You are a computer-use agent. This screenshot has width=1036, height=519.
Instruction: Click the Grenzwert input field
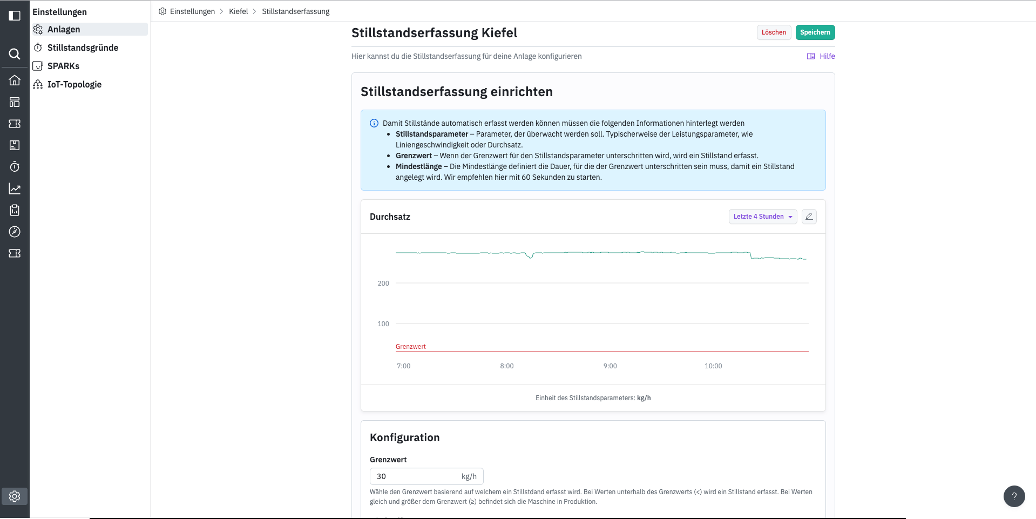click(415, 476)
